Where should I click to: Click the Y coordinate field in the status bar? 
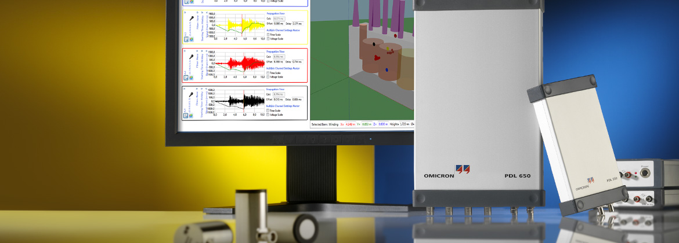pos(367,124)
